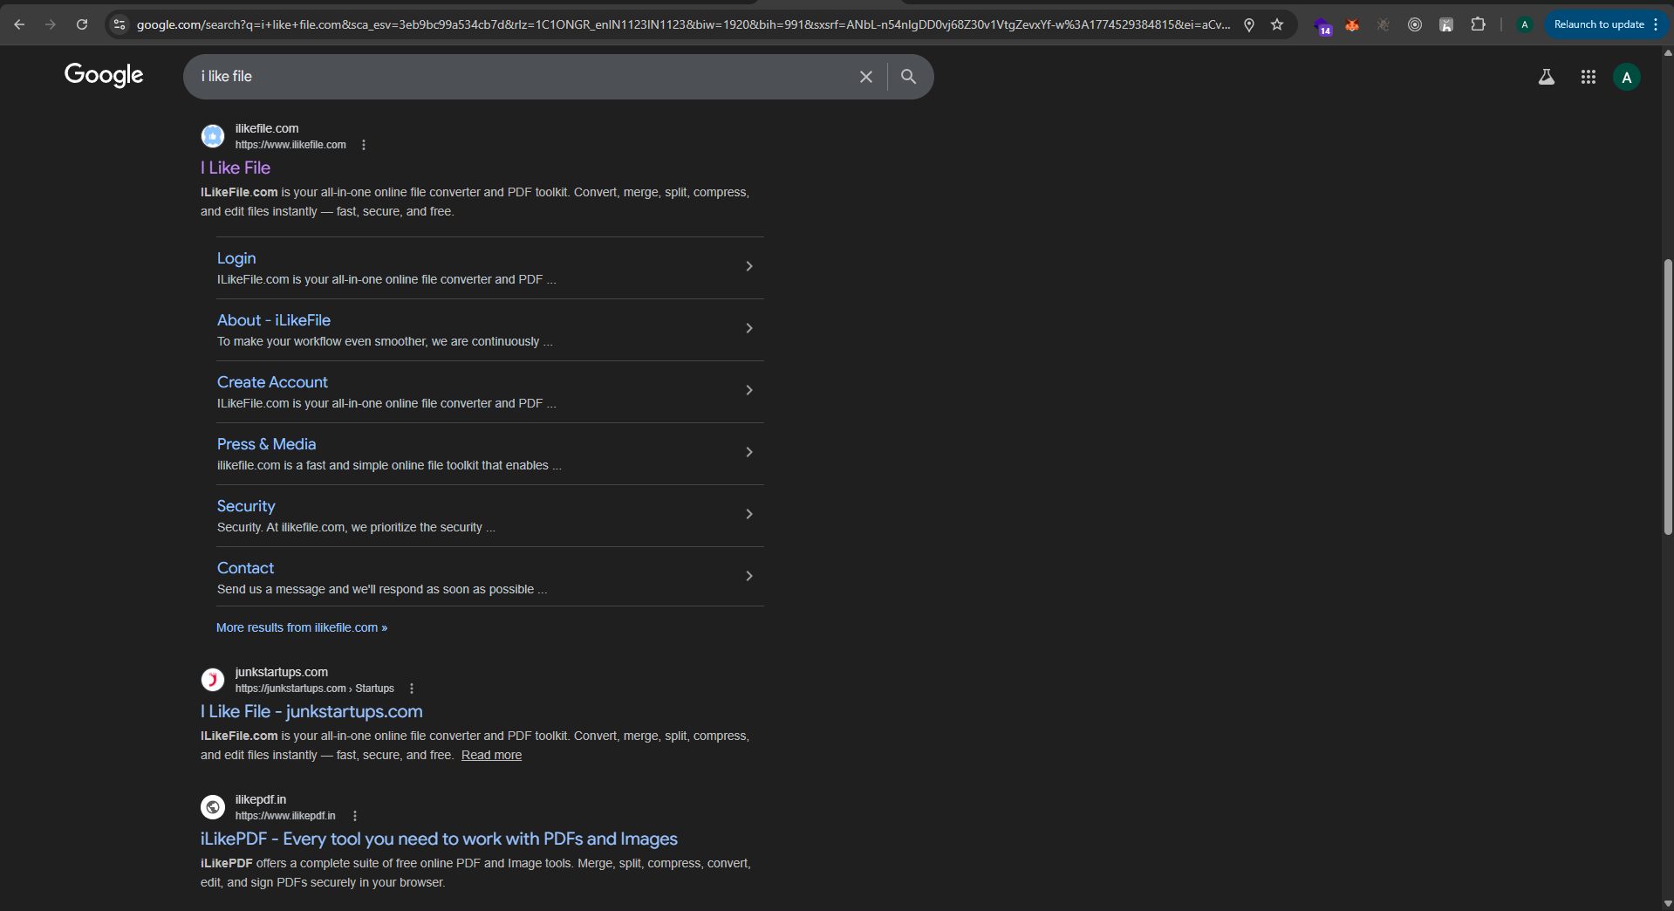The height and width of the screenshot is (911, 1674).
Task: Open the Read more link
Action: pyautogui.click(x=491, y=755)
